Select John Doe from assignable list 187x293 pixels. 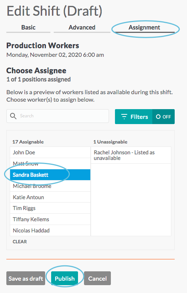pos(50,152)
